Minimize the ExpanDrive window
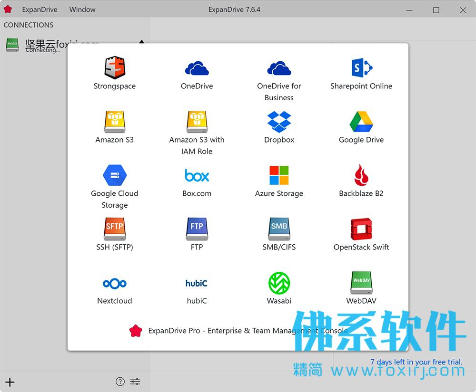 409,10
